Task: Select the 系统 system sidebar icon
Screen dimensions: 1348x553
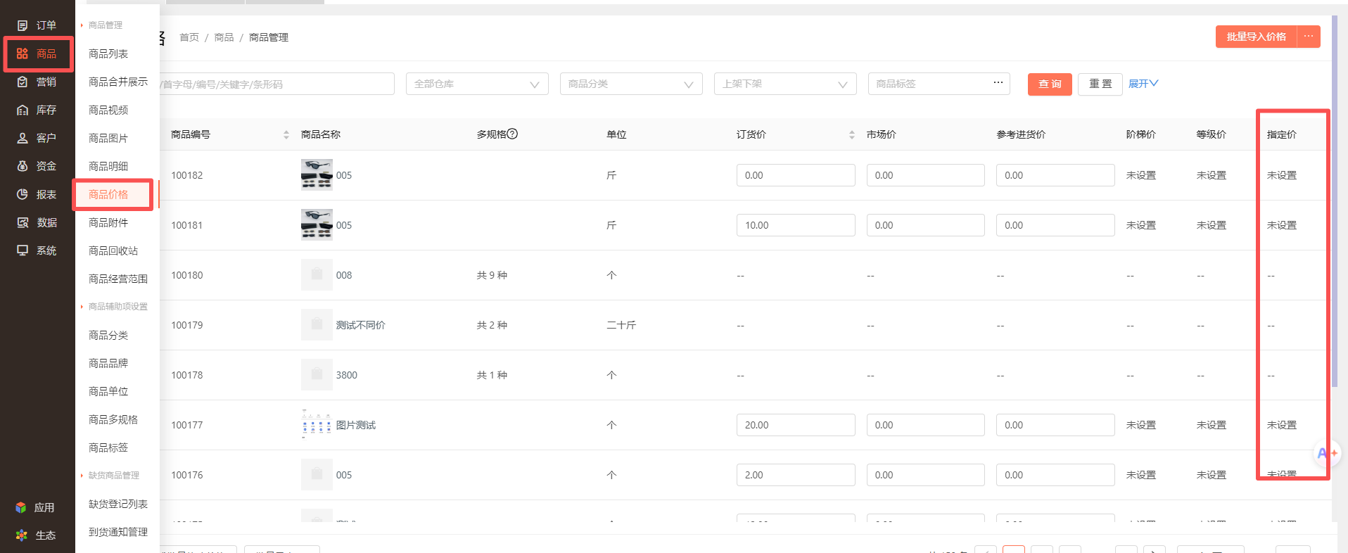Action: pyautogui.click(x=23, y=250)
